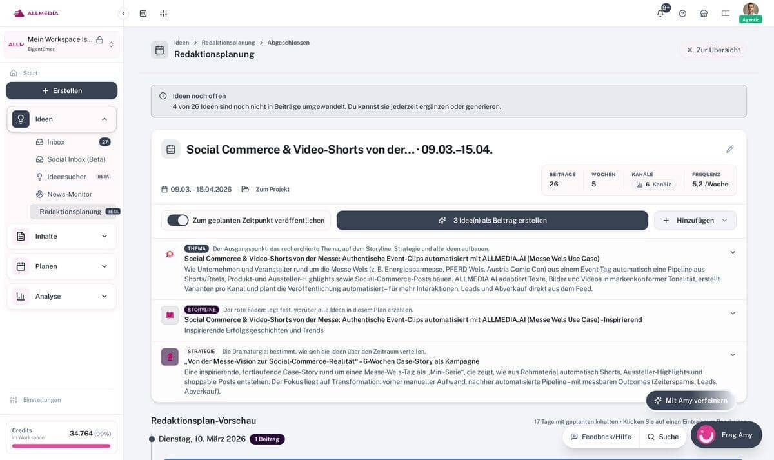Screen dimensions: 774x460
Task: Click the 6 Kanäle channels badge
Action: [x=654, y=185]
